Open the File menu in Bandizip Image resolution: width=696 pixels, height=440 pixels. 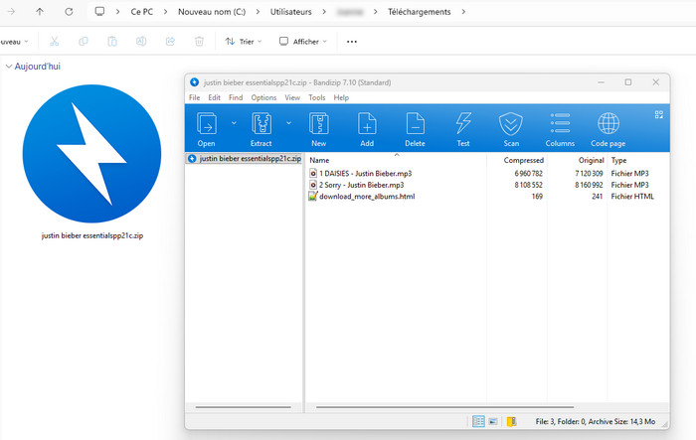(195, 97)
